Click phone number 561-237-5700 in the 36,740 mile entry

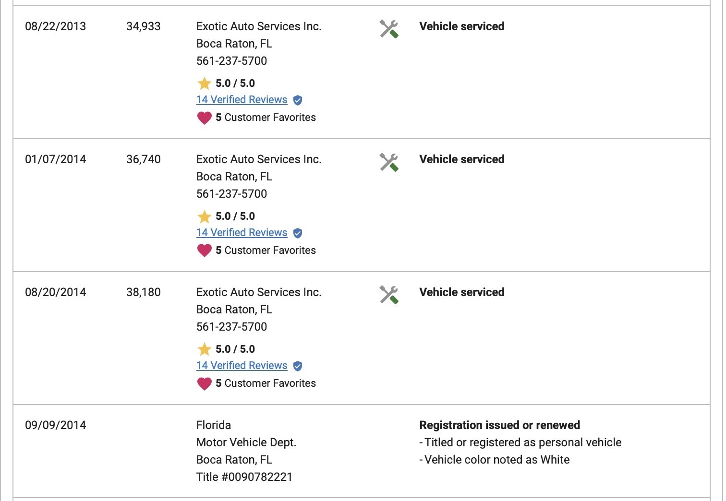(231, 194)
